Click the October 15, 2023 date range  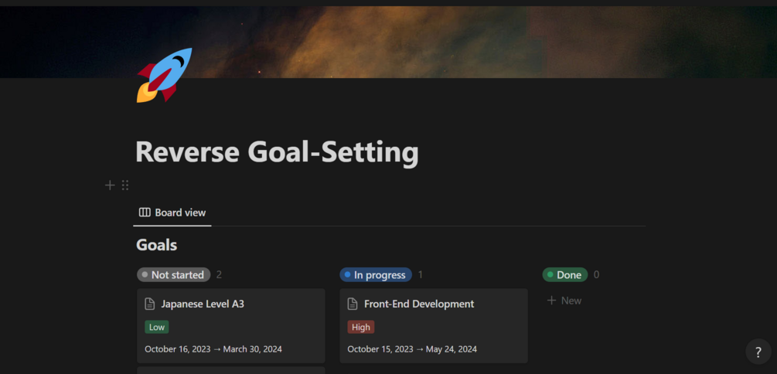pos(412,349)
